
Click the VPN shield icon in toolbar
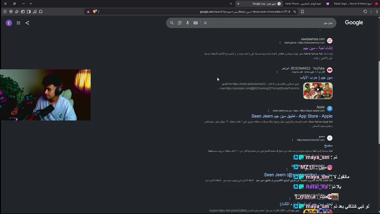coord(11,12)
